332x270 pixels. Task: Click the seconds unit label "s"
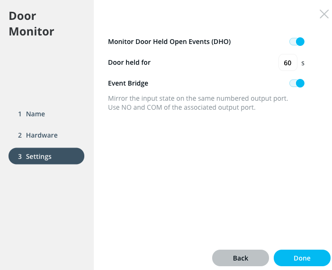(303, 63)
